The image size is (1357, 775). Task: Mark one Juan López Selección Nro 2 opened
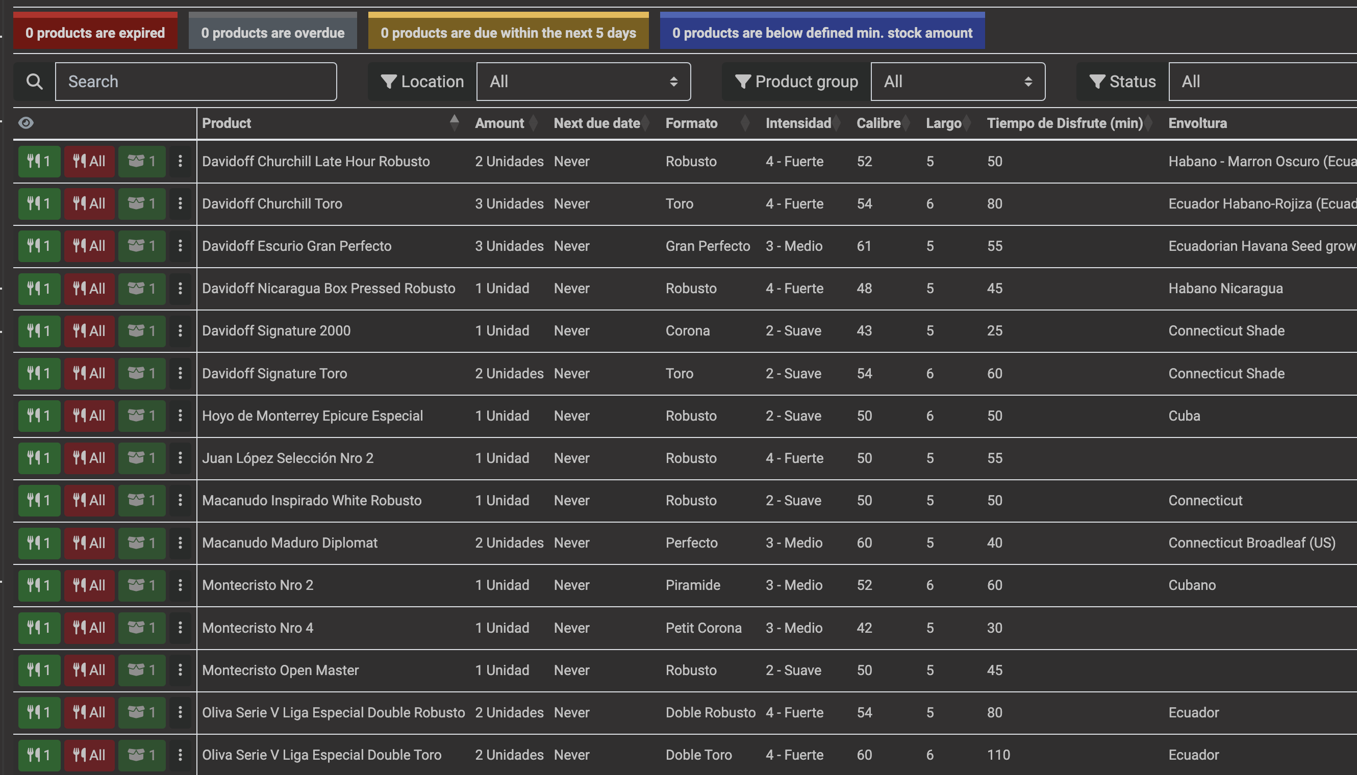point(142,458)
